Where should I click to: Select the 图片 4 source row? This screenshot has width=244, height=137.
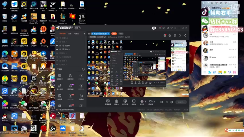click(70, 49)
